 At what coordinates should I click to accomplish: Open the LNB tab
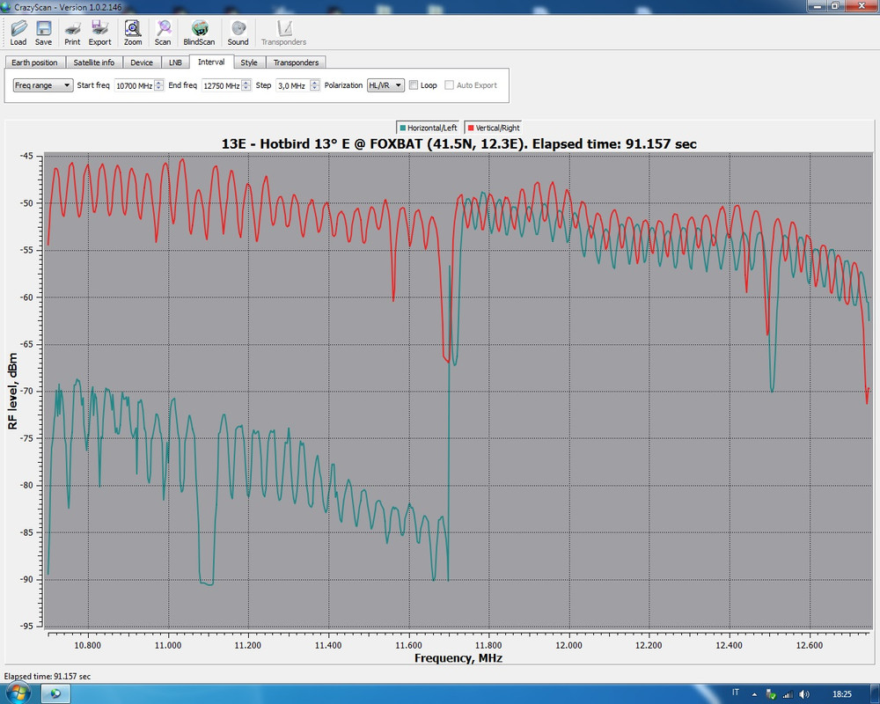[x=175, y=62]
